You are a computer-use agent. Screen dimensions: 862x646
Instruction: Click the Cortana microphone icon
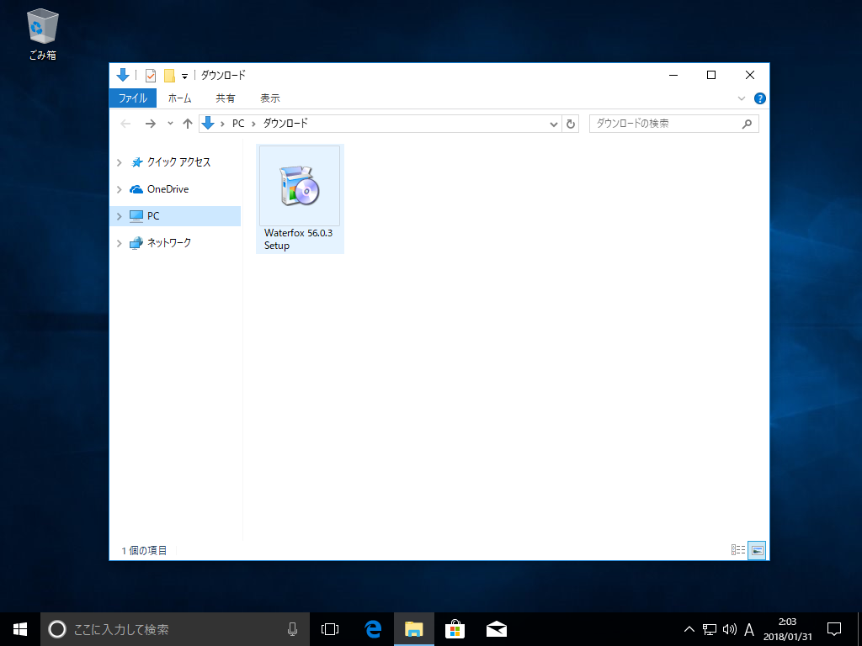coord(292,629)
